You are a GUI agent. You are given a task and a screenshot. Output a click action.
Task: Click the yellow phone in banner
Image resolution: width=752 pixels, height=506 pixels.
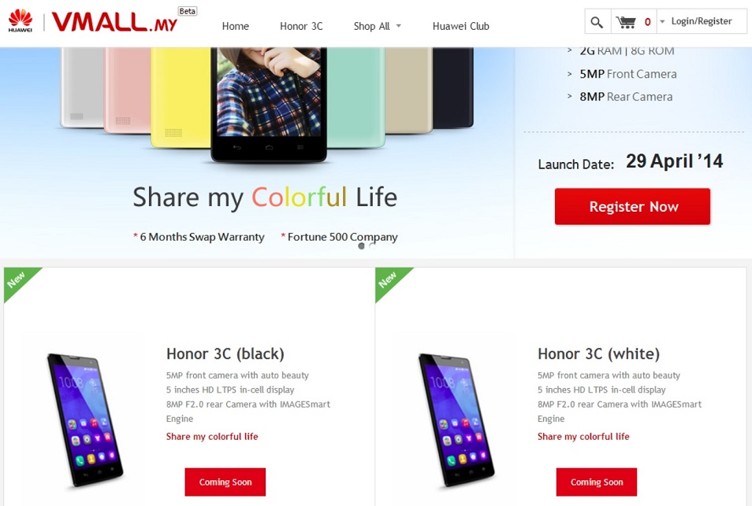[x=181, y=98]
